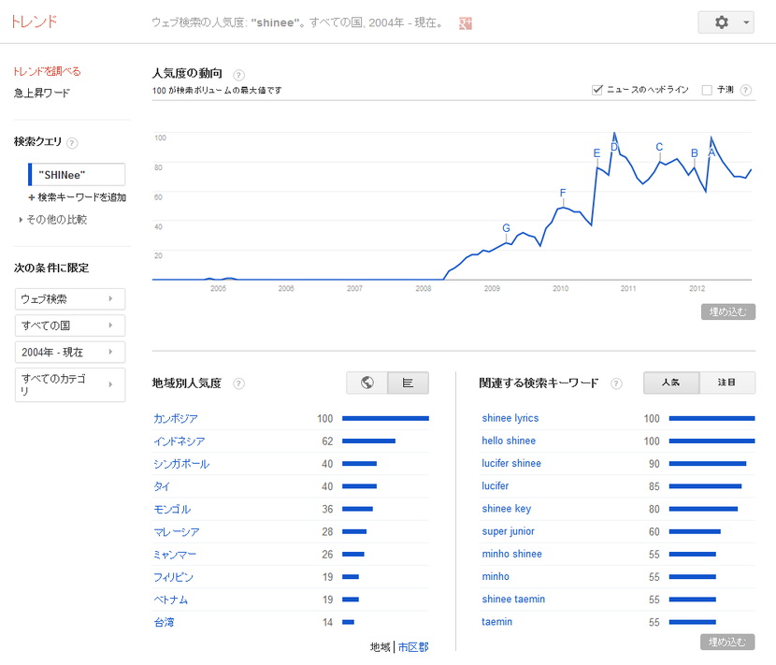Screen dimensions: 776x665
Task: Open help icon beside 関連する検索キーワード
Action: click(x=616, y=383)
